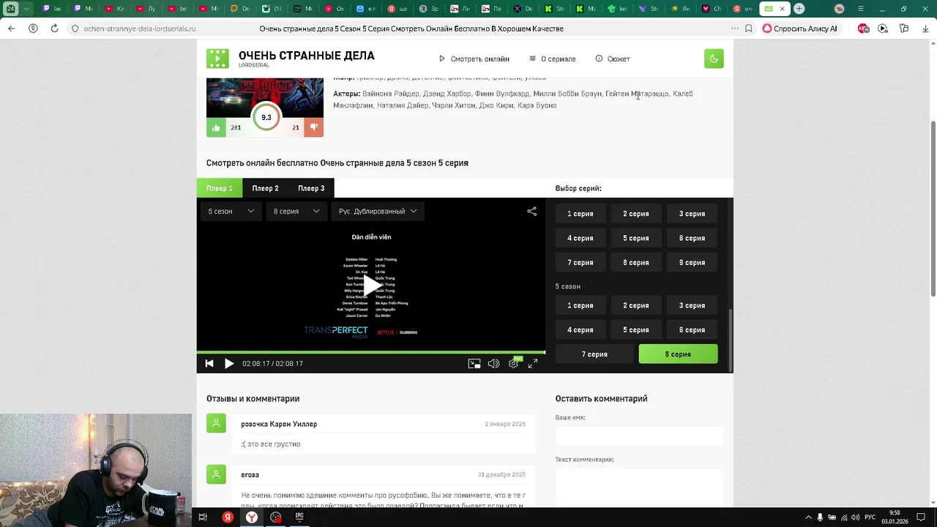
Task: Switch to Плеер 3 tab
Action: [x=311, y=188]
